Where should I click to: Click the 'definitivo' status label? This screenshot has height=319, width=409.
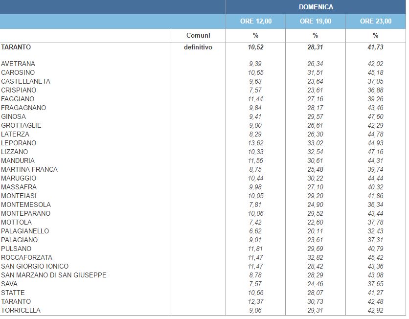[198, 47]
